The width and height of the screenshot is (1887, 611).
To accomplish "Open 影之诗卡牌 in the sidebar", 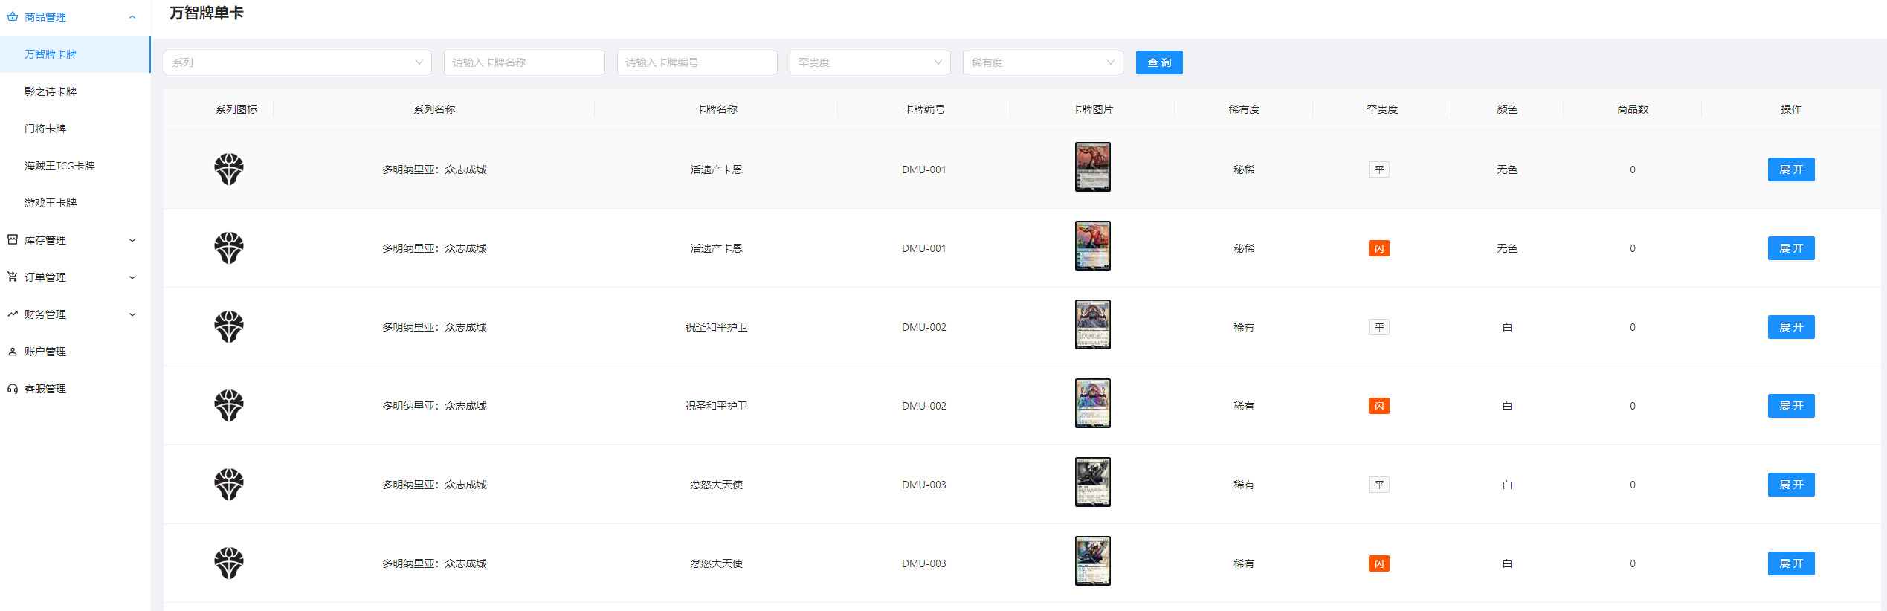I will tap(51, 91).
